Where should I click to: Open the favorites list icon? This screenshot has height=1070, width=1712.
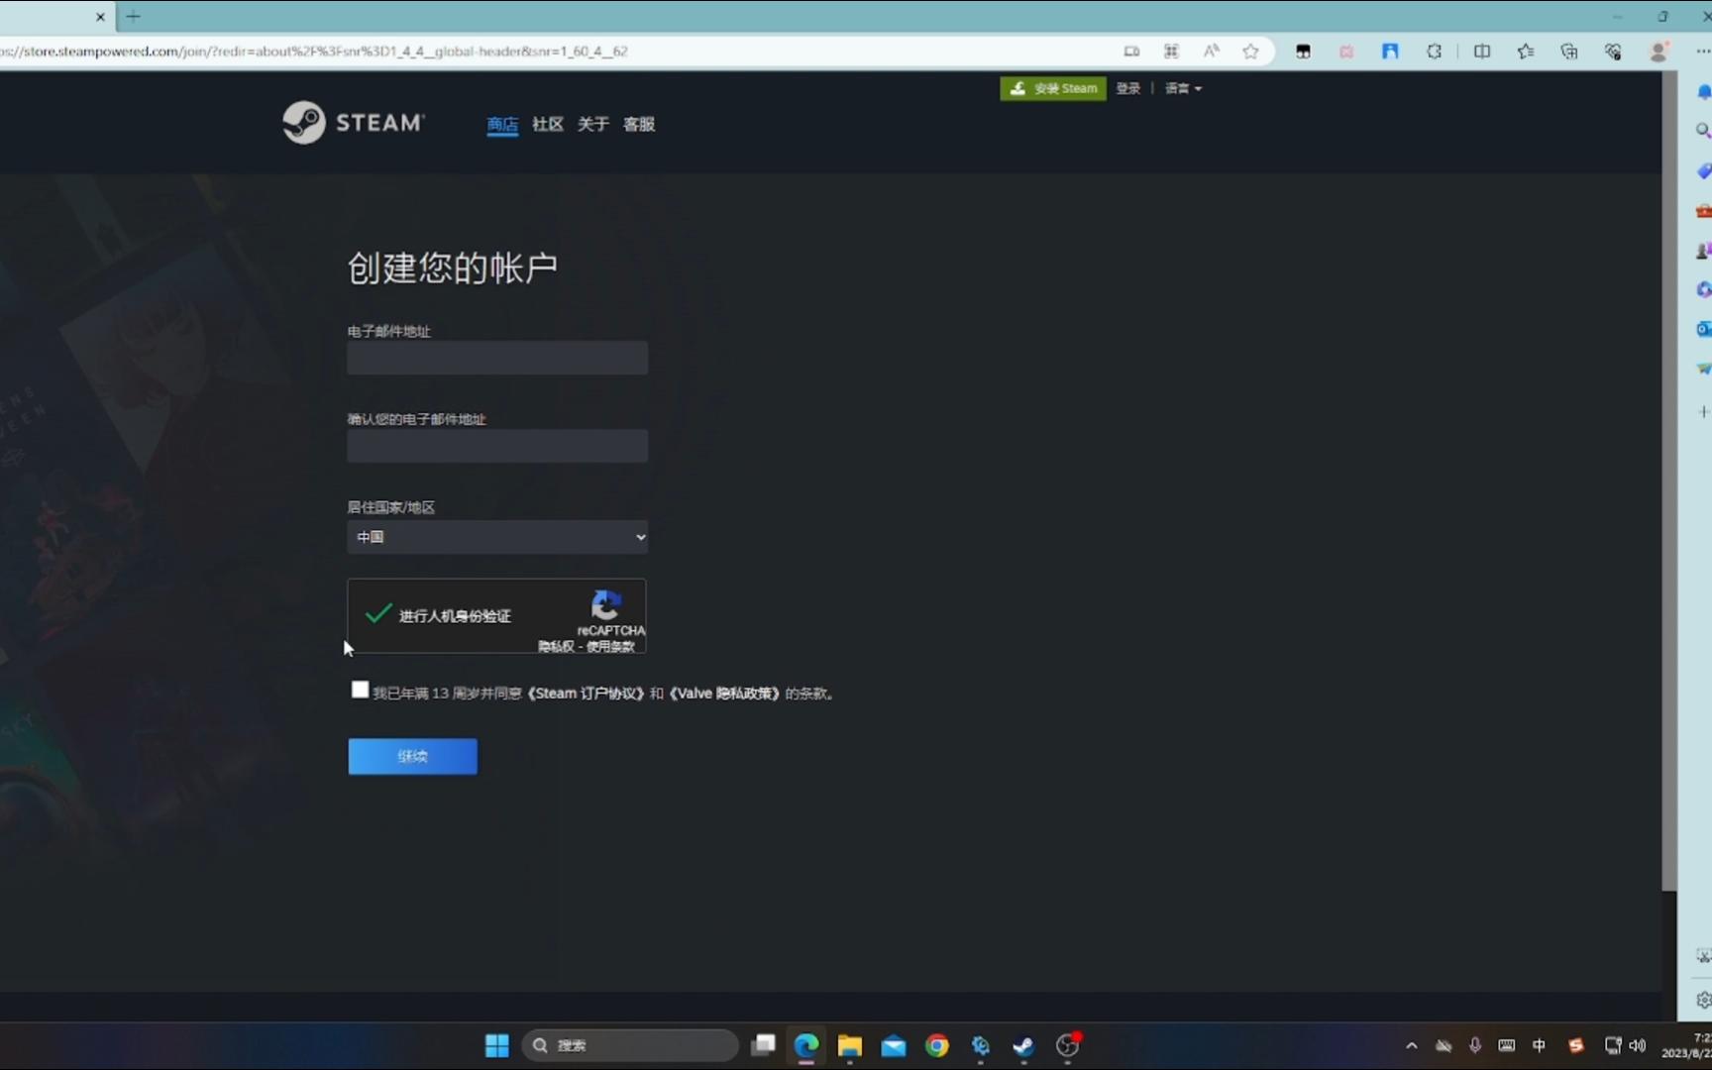point(1526,52)
